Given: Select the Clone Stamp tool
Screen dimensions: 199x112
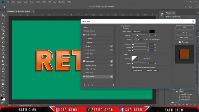Looking at the screenshot, I should 3,46.
